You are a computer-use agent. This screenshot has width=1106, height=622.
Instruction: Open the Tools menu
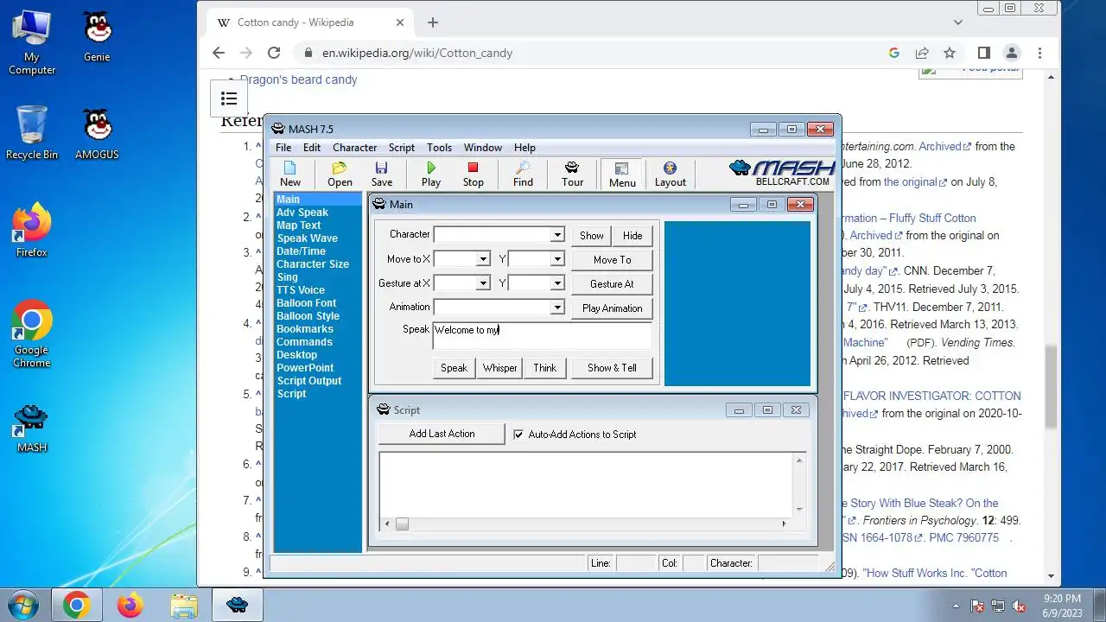(439, 148)
